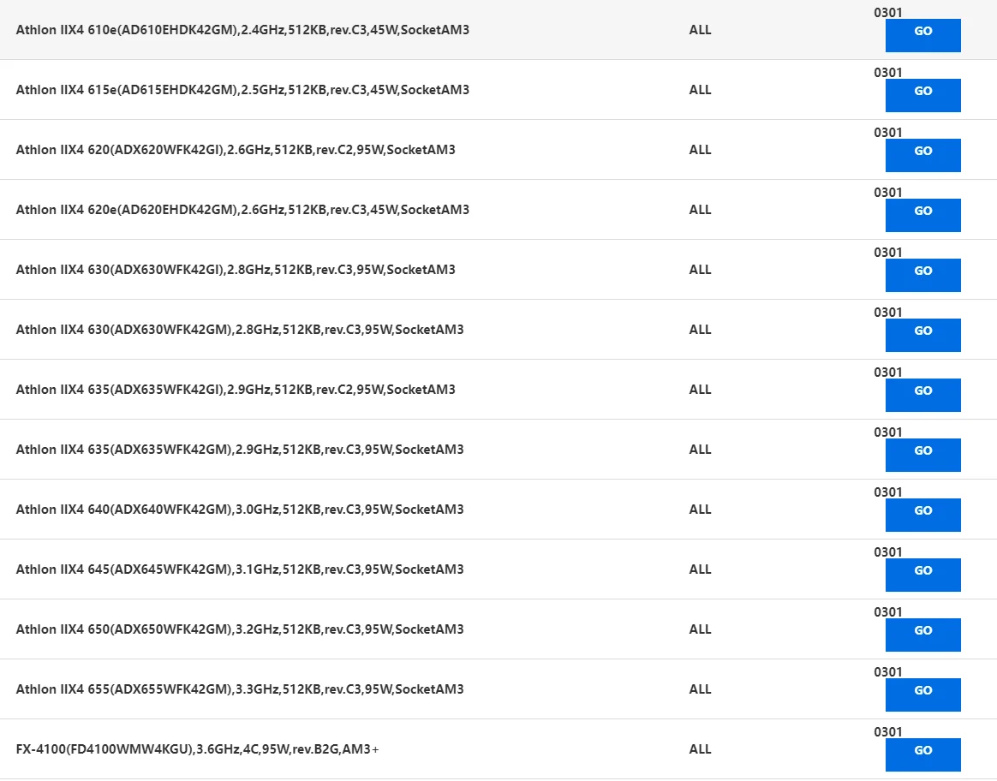Image resolution: width=997 pixels, height=781 pixels.
Task: Click GO for Athlon IIX4 650 row
Action: pyautogui.click(x=922, y=635)
